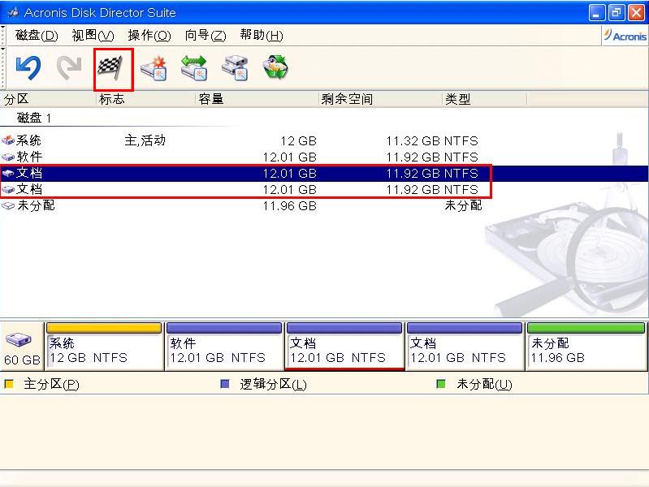Click the 未分配(U) legend label
Screen dimensions: 649x487
pyautogui.click(x=484, y=385)
